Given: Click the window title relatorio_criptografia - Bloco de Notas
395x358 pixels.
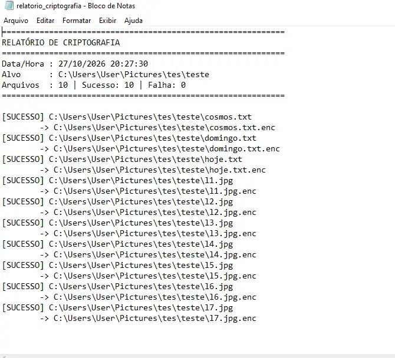Looking at the screenshot, I should coord(76,6).
